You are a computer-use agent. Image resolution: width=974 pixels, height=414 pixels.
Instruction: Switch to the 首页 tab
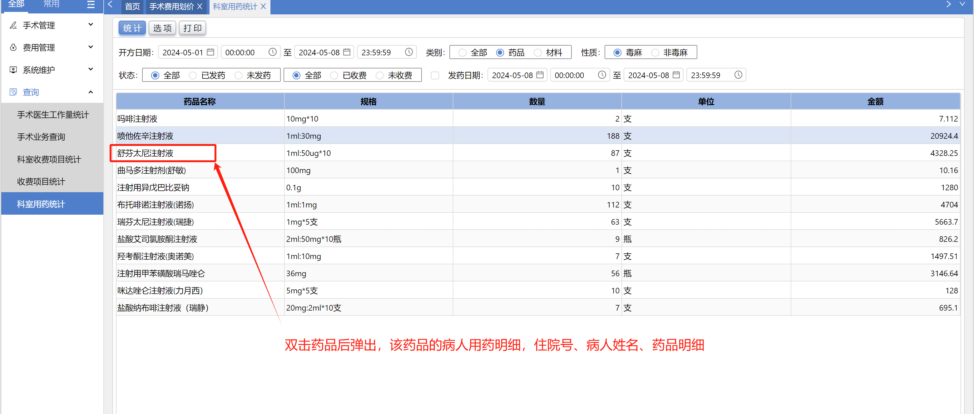[x=132, y=7]
